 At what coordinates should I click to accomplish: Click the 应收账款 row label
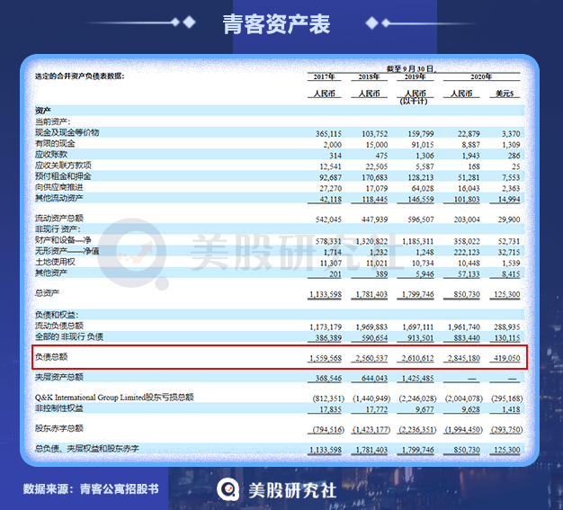click(51, 155)
